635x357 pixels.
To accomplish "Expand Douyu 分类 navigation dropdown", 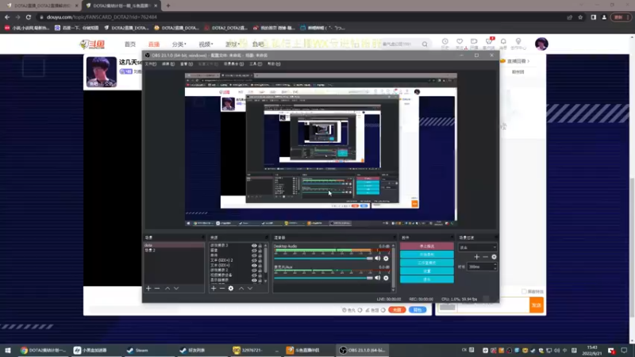I will 179,44.
